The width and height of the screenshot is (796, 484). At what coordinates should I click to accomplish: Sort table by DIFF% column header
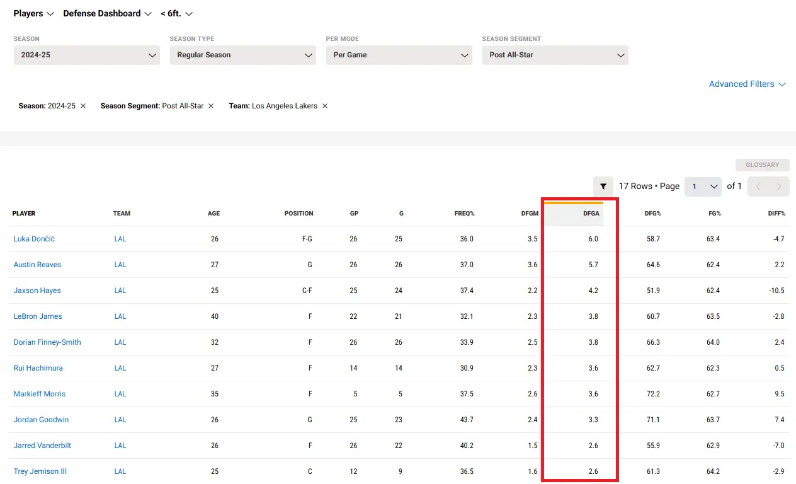(x=776, y=214)
